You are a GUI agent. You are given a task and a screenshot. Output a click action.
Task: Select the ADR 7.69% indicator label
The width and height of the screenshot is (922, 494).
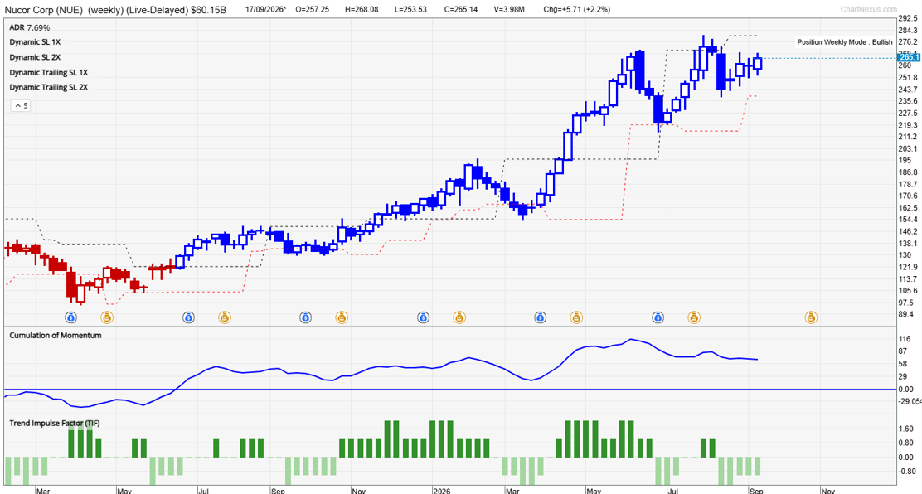tap(29, 27)
